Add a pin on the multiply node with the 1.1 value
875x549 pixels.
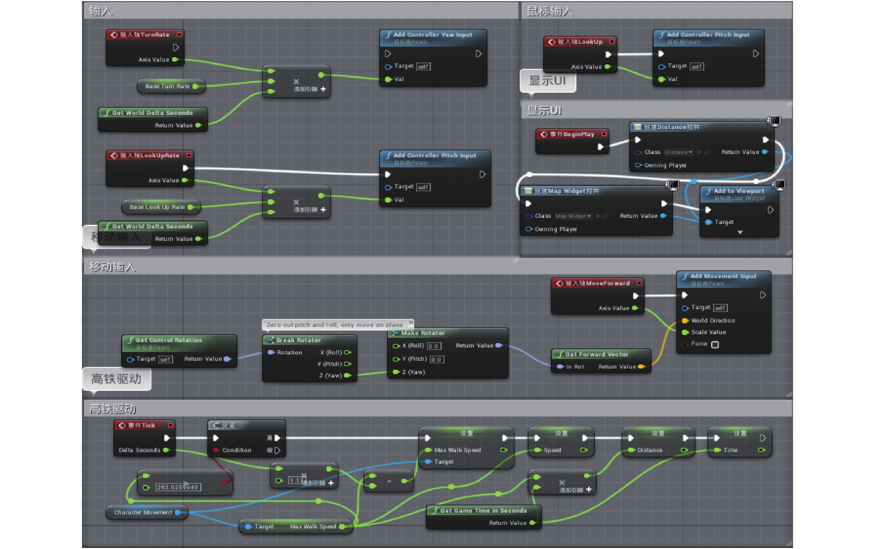click(x=331, y=483)
